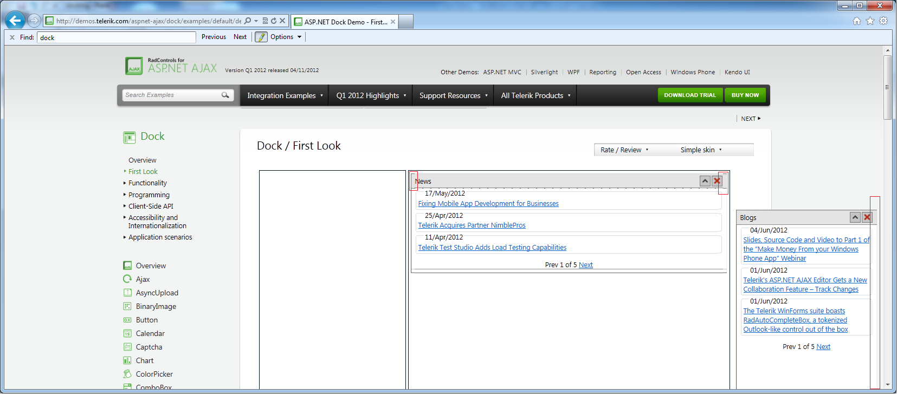The height and width of the screenshot is (394, 897).
Task: Collapse the News dock with its arrow icon
Action: click(x=705, y=181)
